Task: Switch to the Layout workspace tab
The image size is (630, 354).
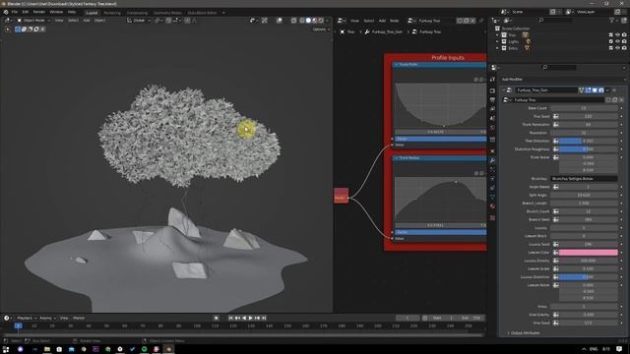Action: point(92,13)
